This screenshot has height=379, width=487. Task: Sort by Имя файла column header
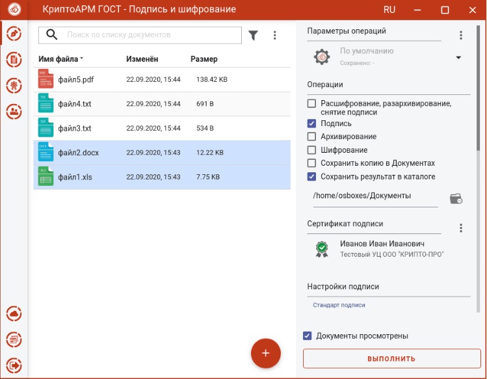tap(58, 59)
